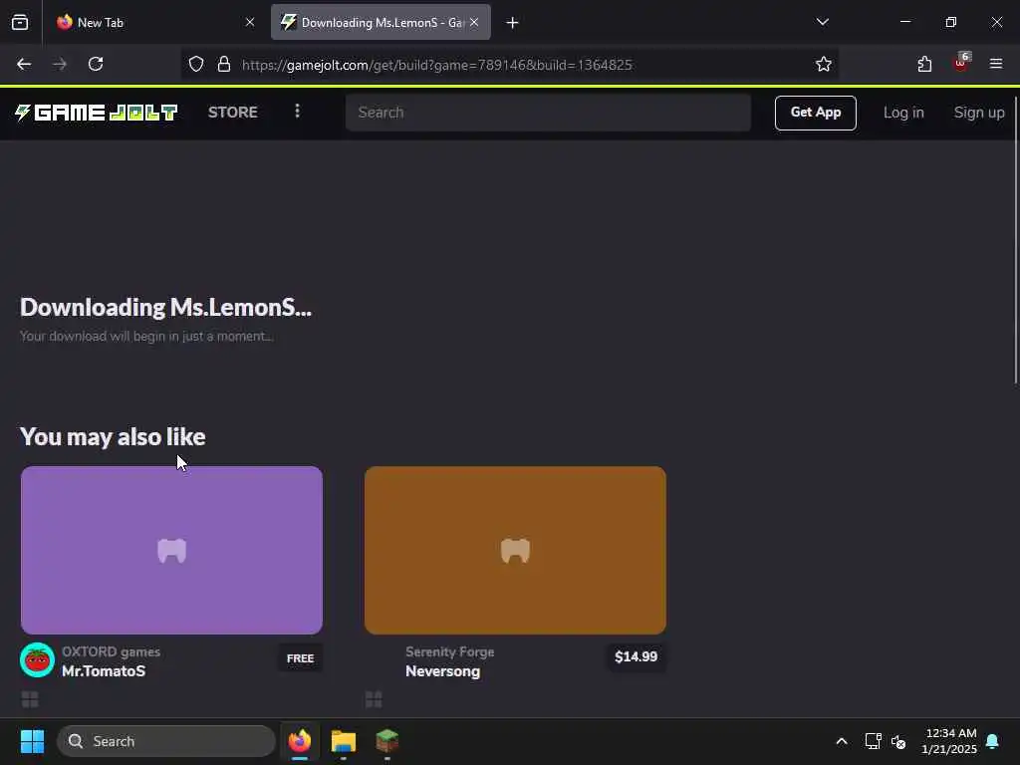Click the taskbar Search box
The image size is (1020, 765).
[166, 741]
